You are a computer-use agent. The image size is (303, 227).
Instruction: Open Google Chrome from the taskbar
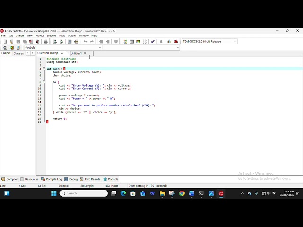[182, 193]
